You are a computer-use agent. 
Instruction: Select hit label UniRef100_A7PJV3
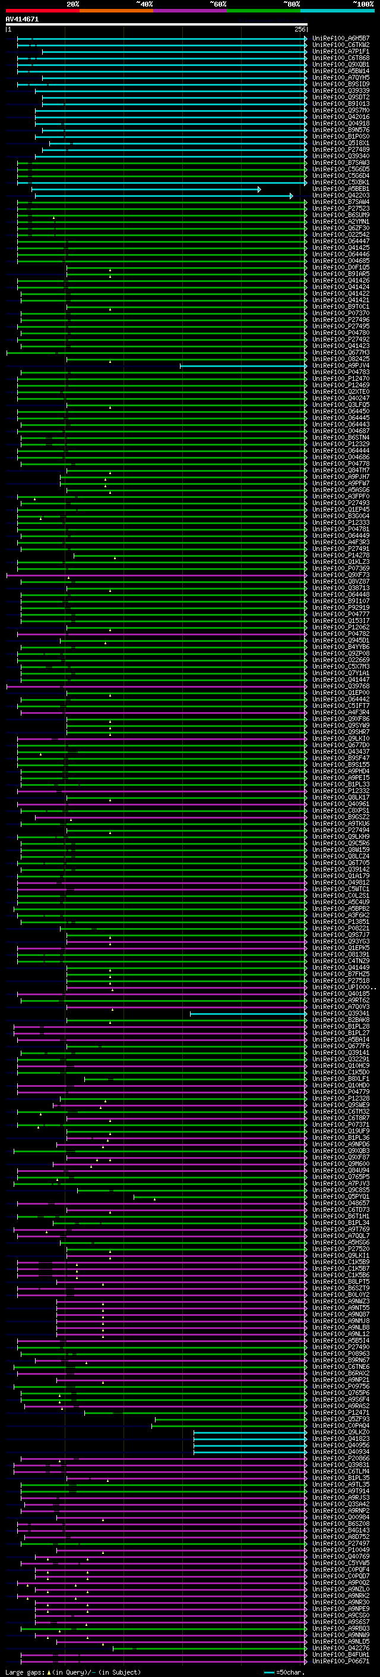(x=341, y=1183)
